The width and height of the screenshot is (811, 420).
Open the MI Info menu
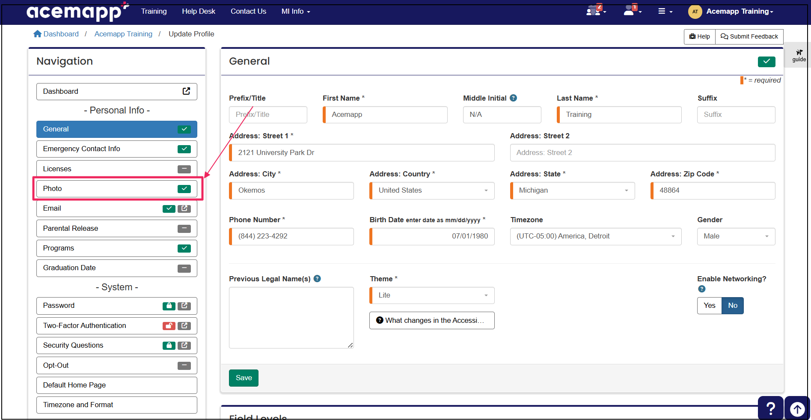pyautogui.click(x=295, y=12)
